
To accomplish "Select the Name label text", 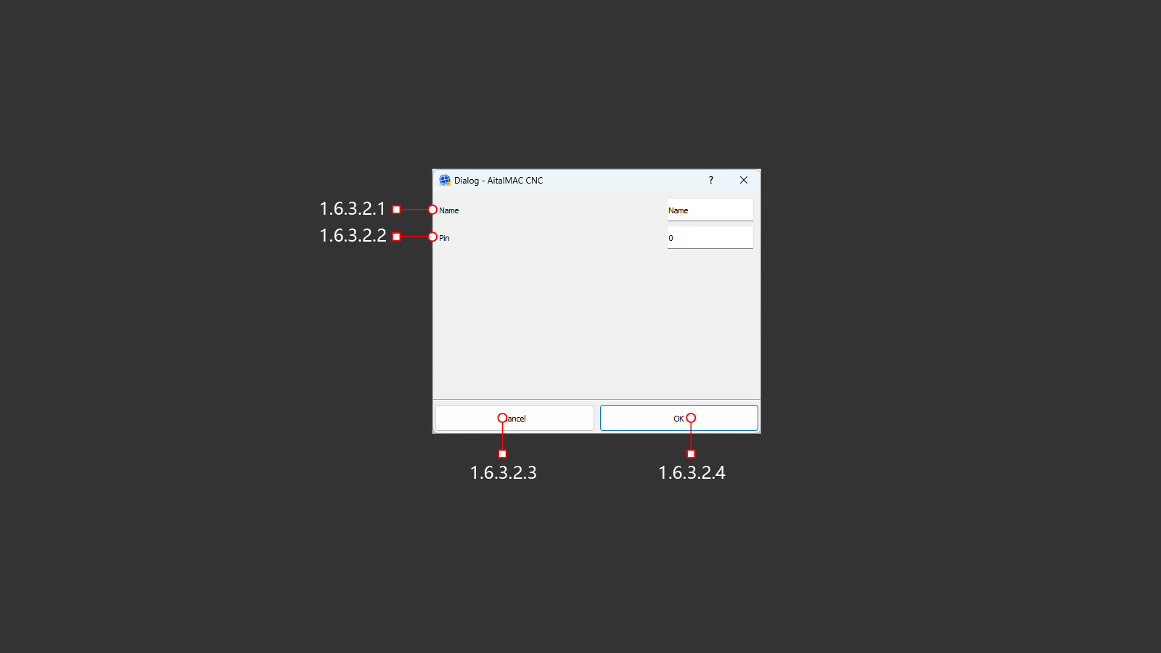I will coord(448,210).
